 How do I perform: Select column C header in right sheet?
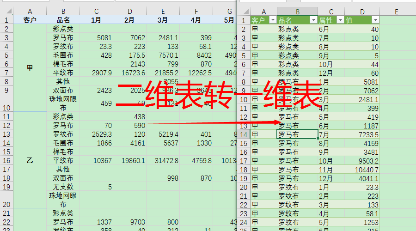[x=331, y=12]
